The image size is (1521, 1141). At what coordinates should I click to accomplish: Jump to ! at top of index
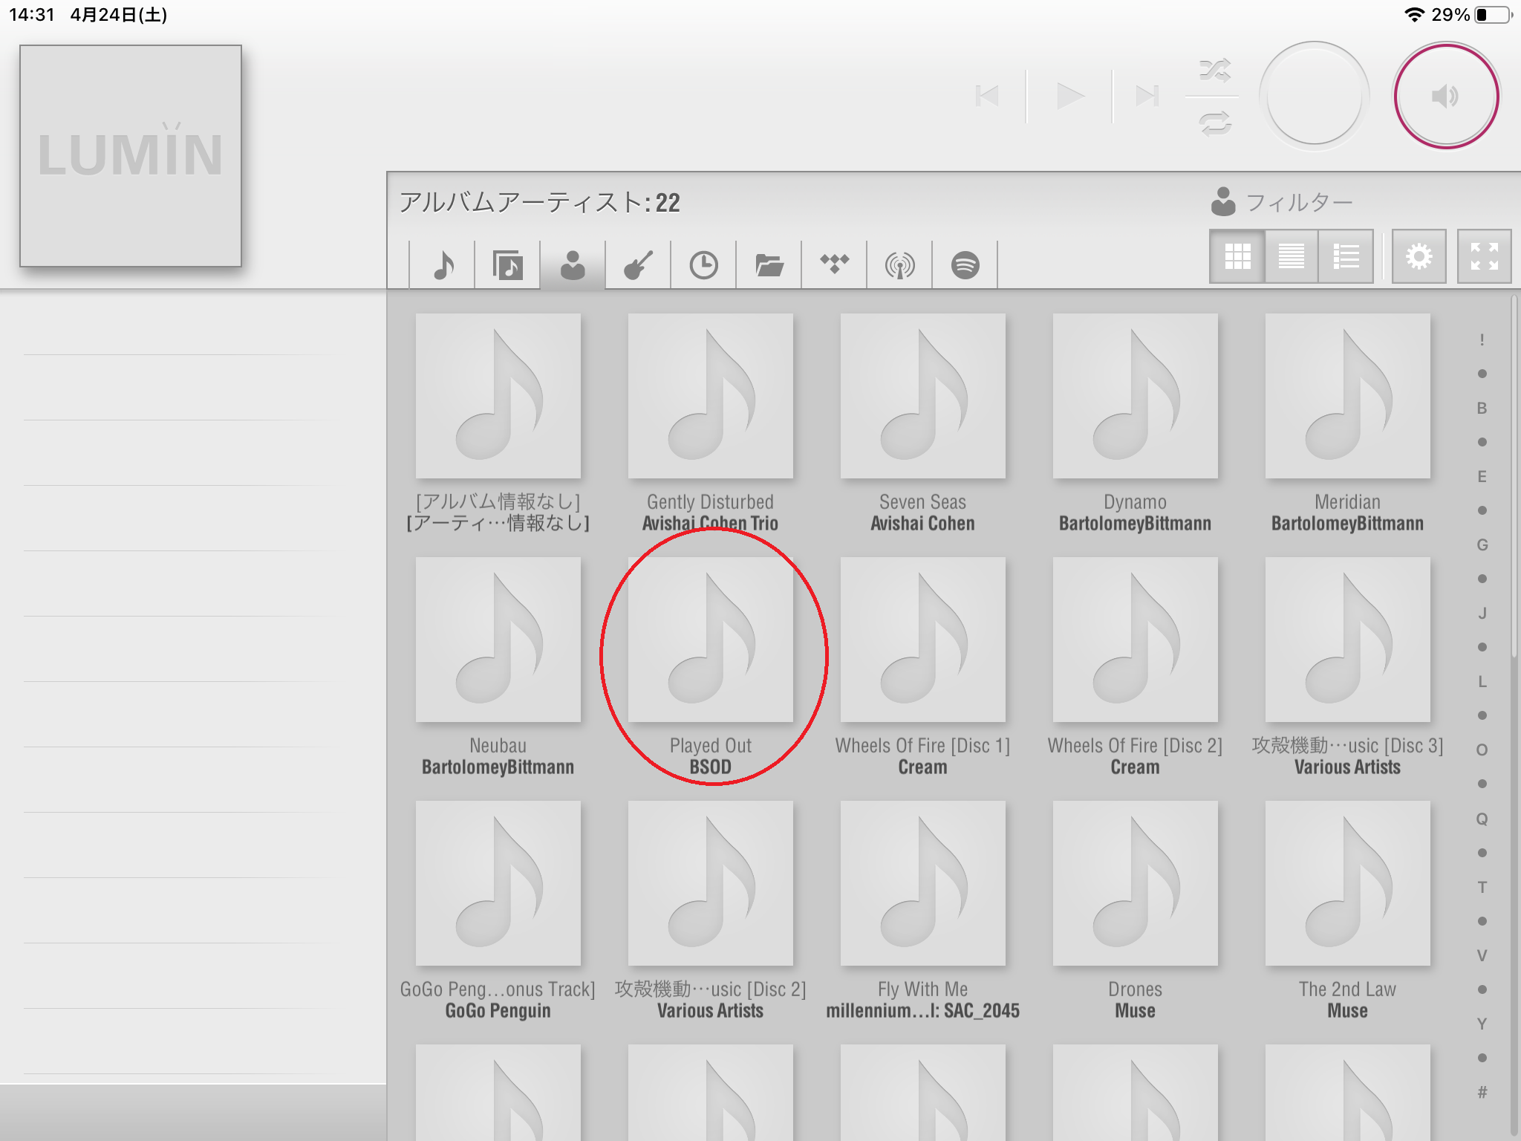pos(1482,339)
